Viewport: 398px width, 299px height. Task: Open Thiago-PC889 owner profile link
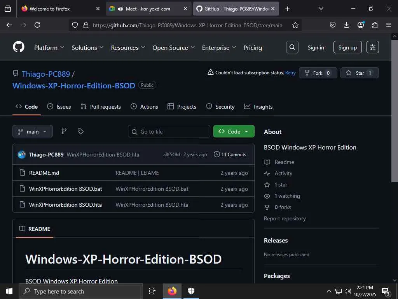click(46, 74)
